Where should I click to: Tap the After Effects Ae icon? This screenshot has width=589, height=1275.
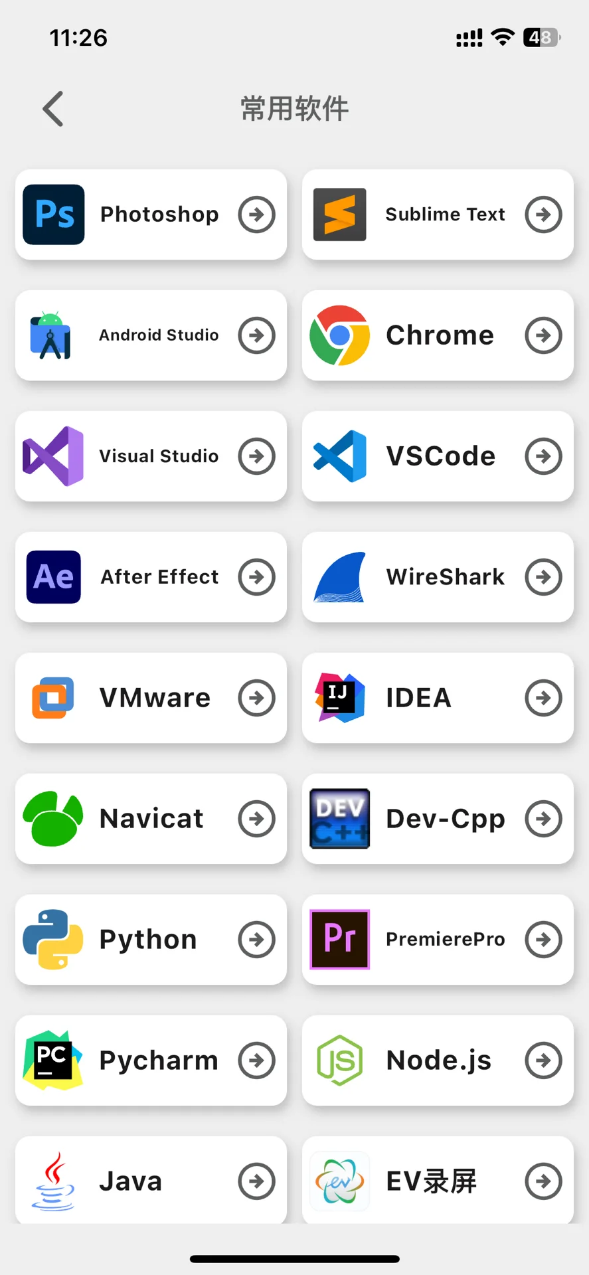(54, 577)
